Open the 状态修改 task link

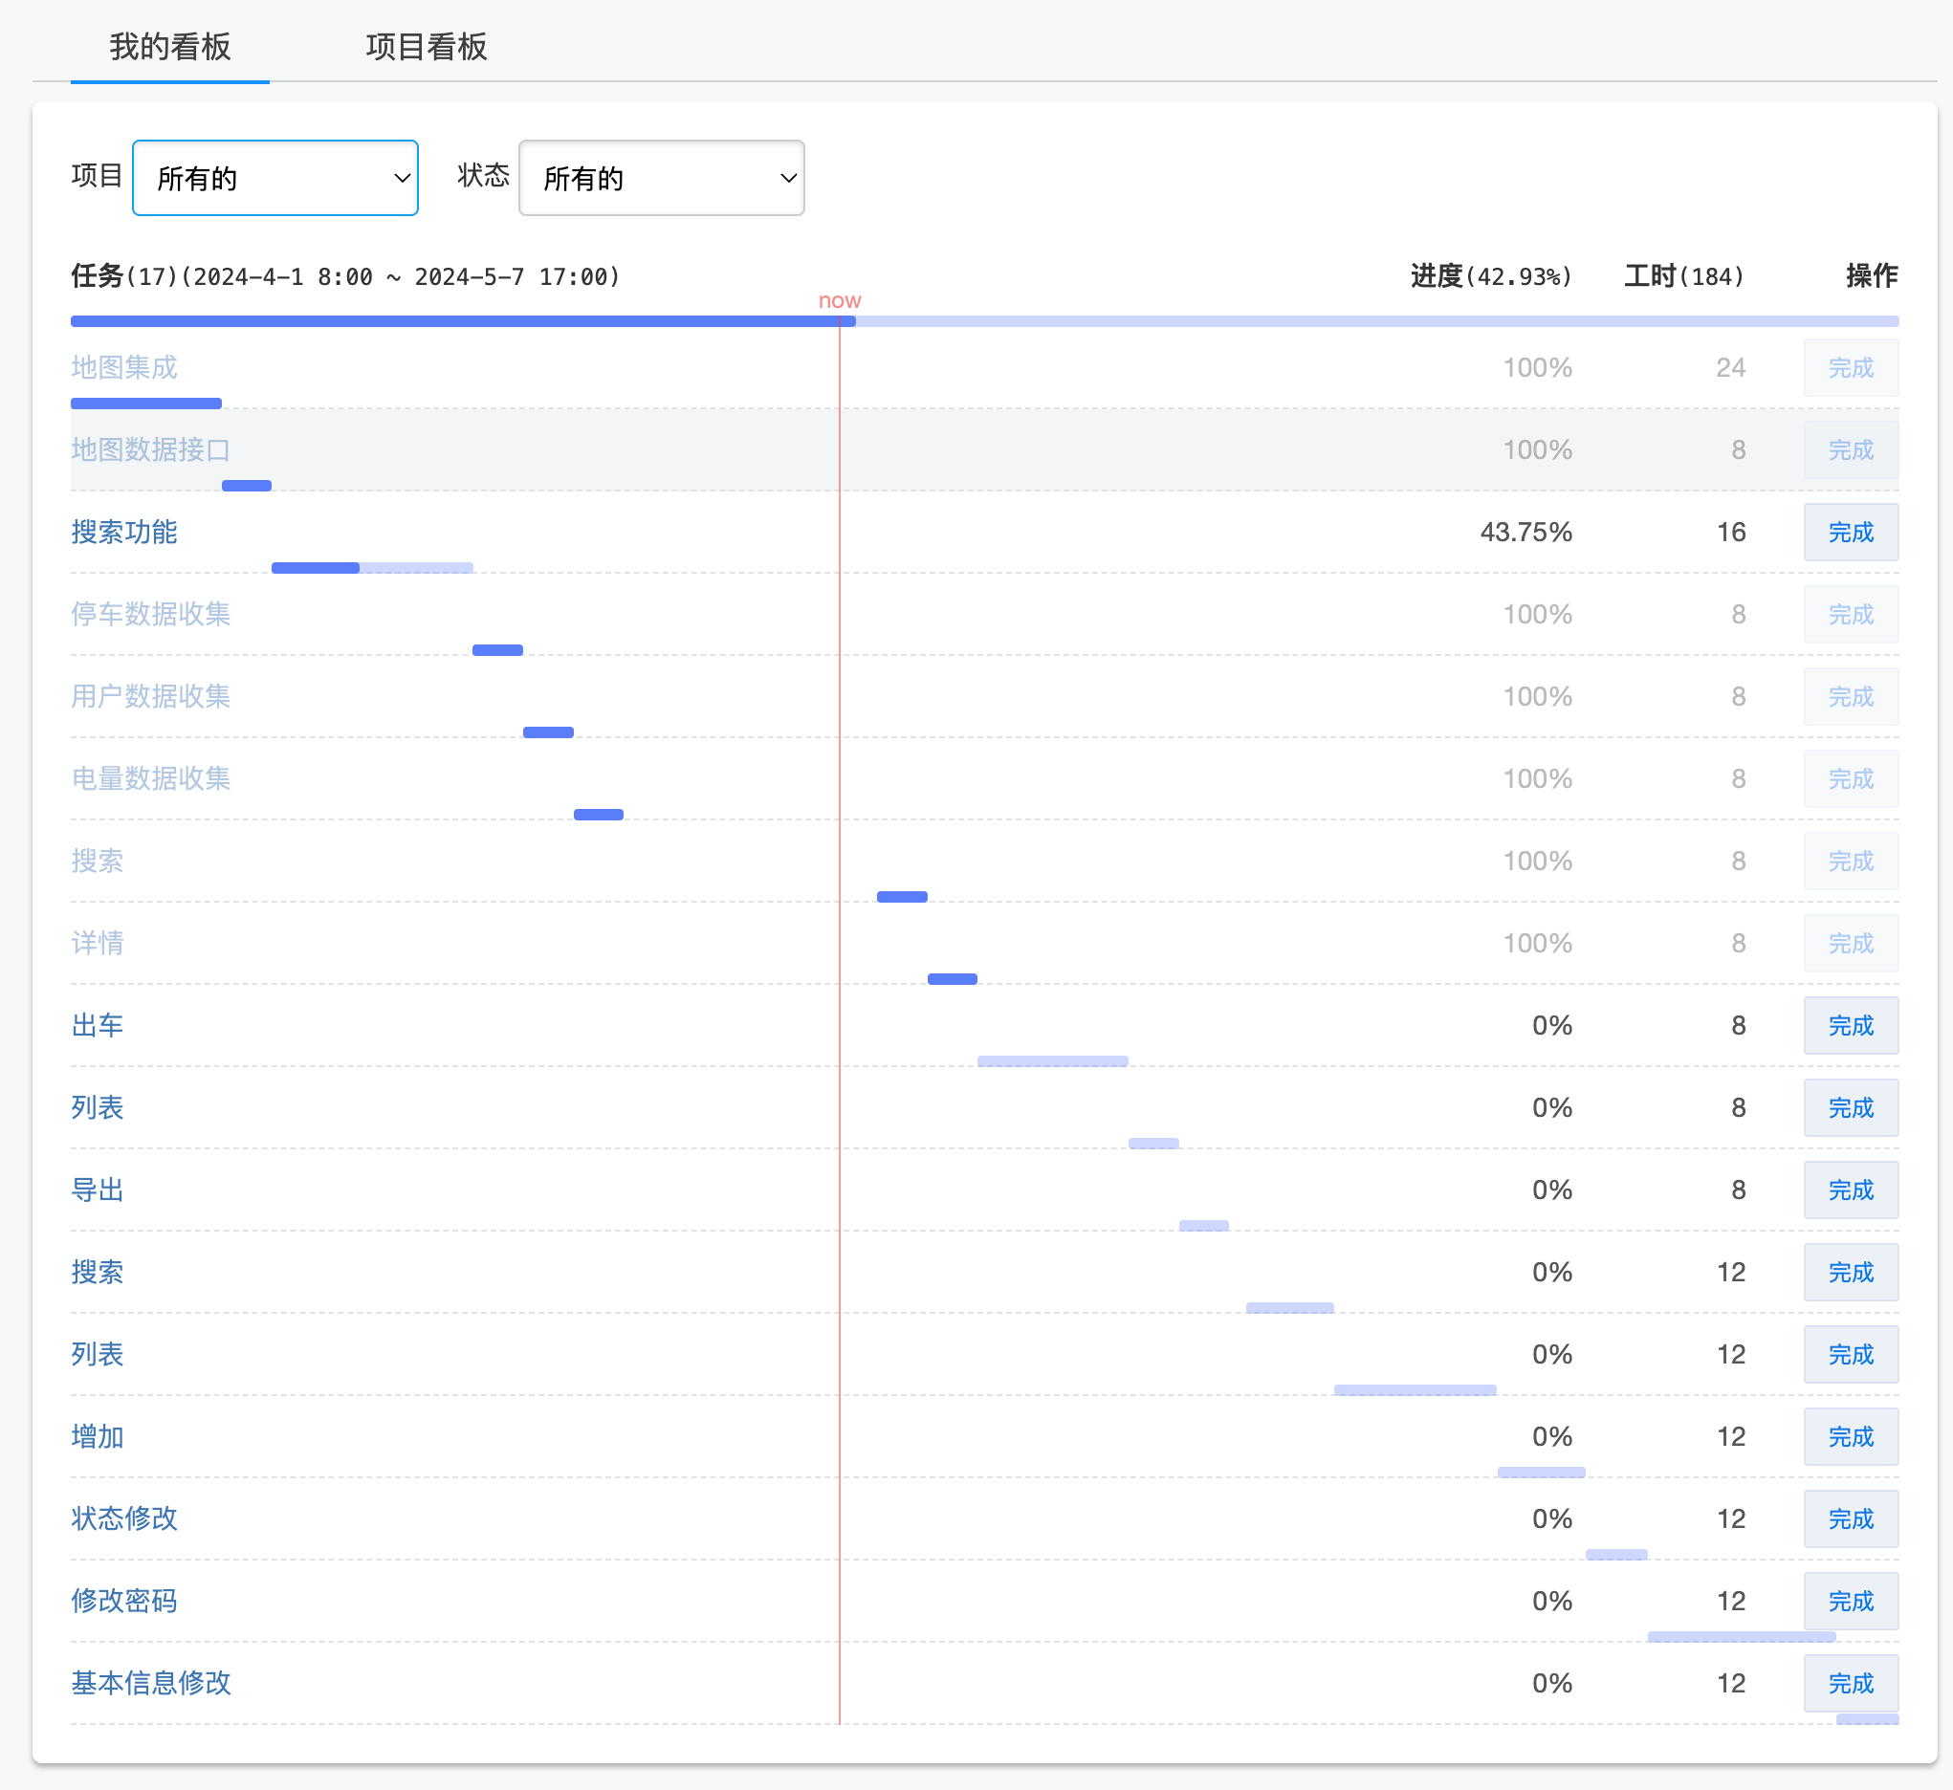pyautogui.click(x=124, y=1518)
